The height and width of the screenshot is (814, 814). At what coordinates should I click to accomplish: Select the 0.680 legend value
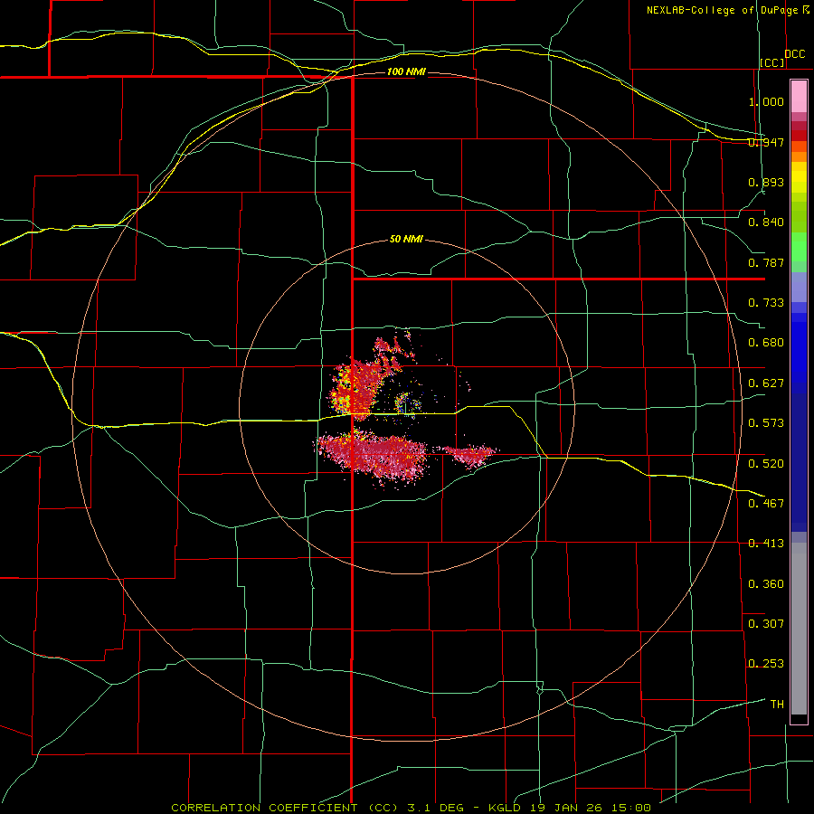click(x=766, y=343)
